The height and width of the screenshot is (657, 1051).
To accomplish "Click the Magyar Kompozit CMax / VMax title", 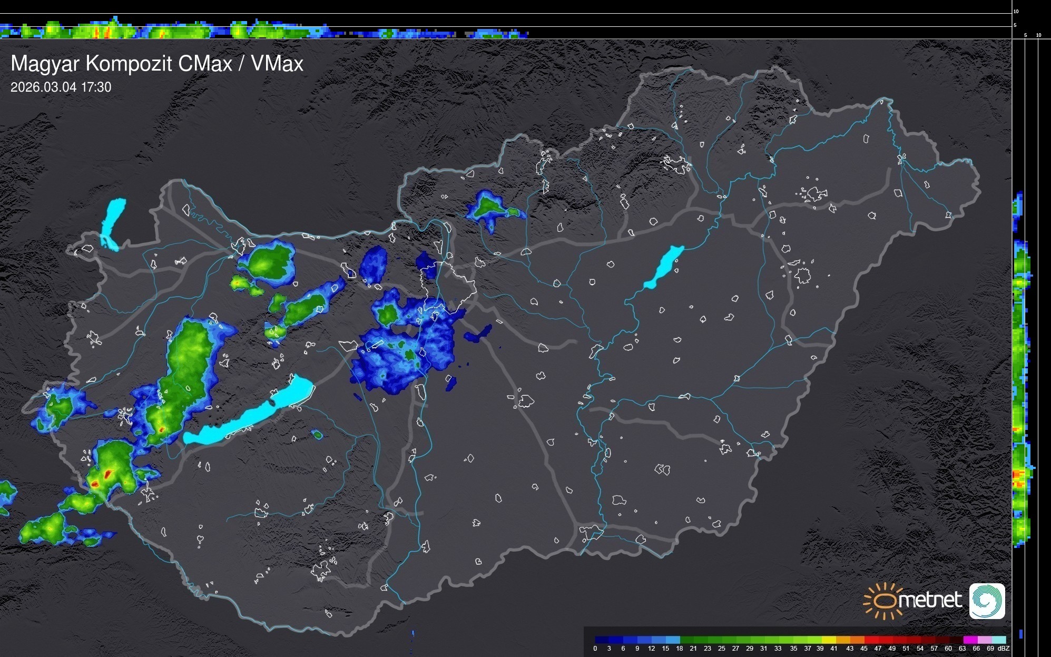I will (157, 64).
